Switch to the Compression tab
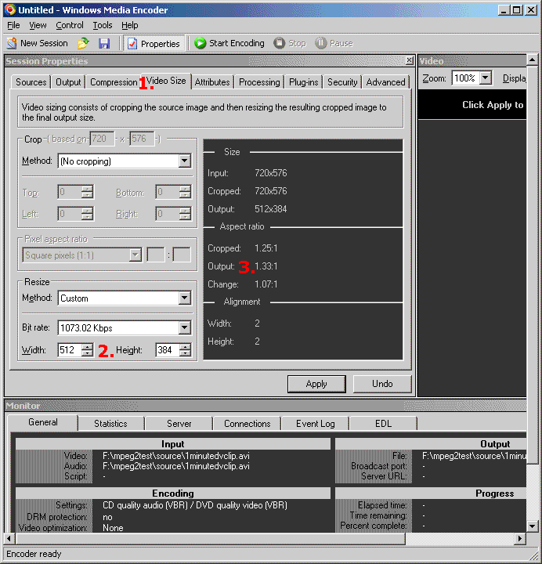The image size is (542, 564). 114,82
